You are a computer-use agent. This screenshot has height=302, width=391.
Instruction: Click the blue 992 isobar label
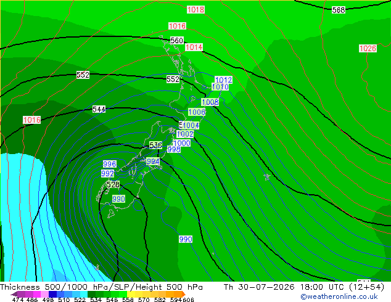[107, 173]
